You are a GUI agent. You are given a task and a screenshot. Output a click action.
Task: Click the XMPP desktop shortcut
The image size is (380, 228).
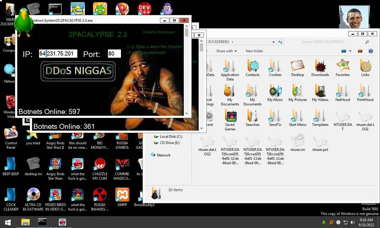coord(122,197)
